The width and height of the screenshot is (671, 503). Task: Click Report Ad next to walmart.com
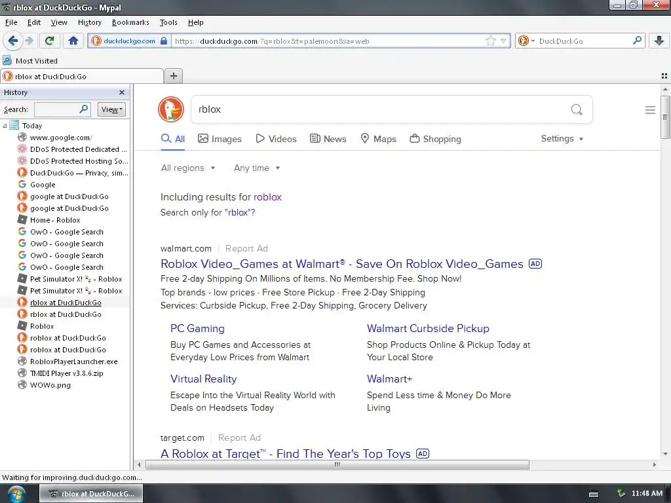point(246,248)
